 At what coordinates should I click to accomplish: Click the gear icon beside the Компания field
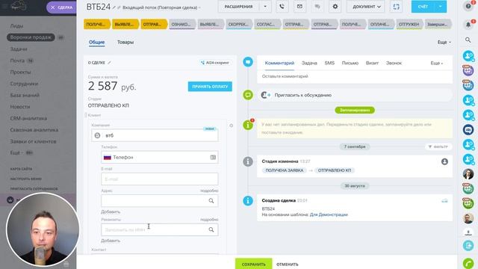(x=231, y=126)
